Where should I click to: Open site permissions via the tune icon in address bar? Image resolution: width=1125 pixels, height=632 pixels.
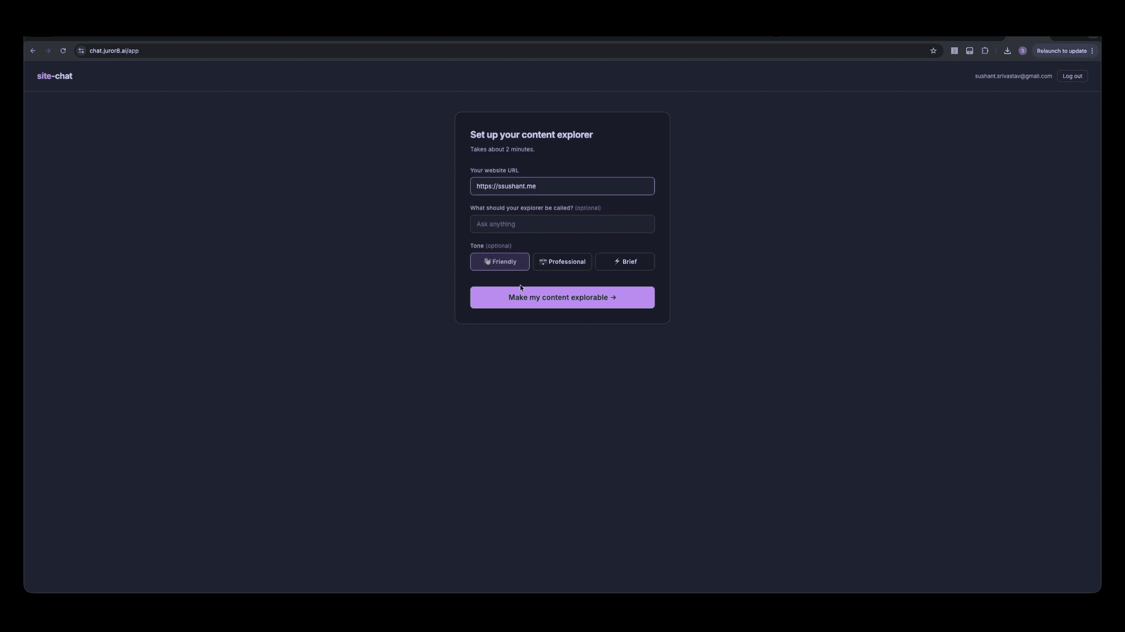click(81, 51)
